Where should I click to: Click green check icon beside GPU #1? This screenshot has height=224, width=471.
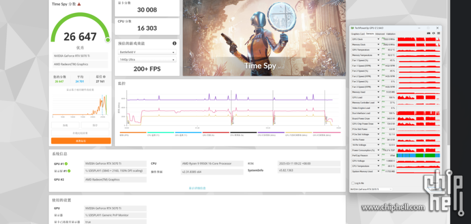(66, 164)
